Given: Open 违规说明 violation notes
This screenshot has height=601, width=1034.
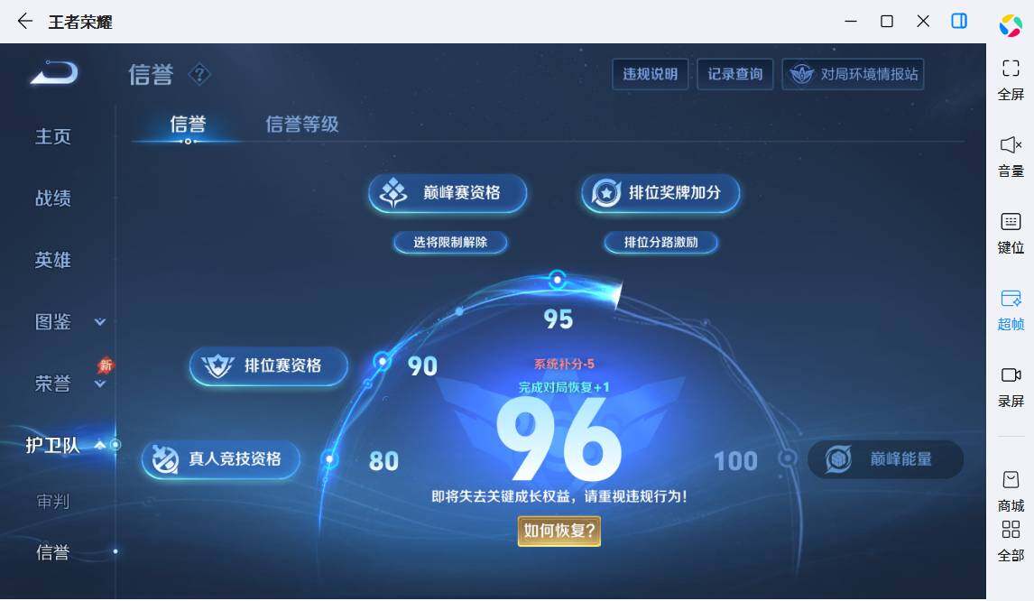Looking at the screenshot, I should pyautogui.click(x=651, y=74).
